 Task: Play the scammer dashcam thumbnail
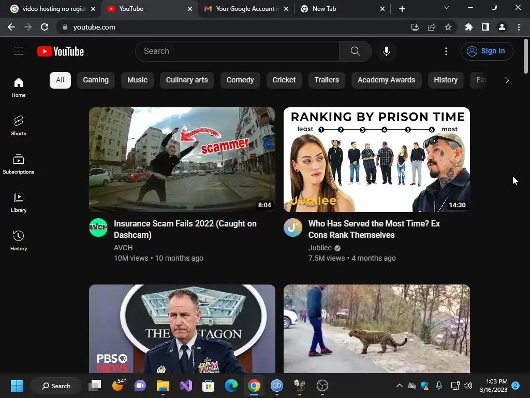click(x=182, y=160)
